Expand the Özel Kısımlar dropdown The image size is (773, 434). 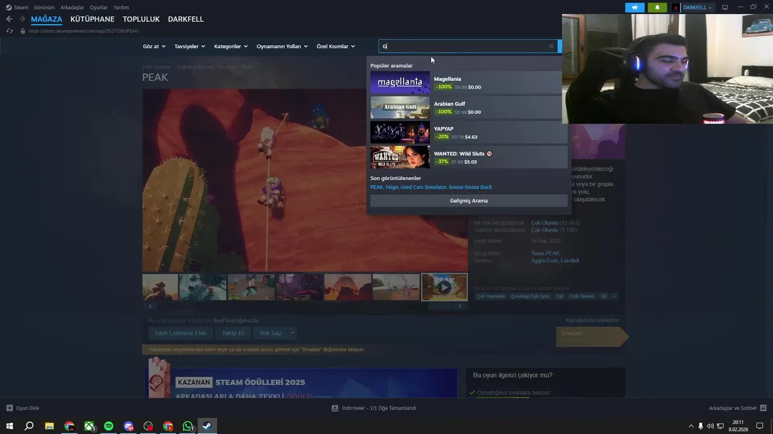[x=336, y=46]
